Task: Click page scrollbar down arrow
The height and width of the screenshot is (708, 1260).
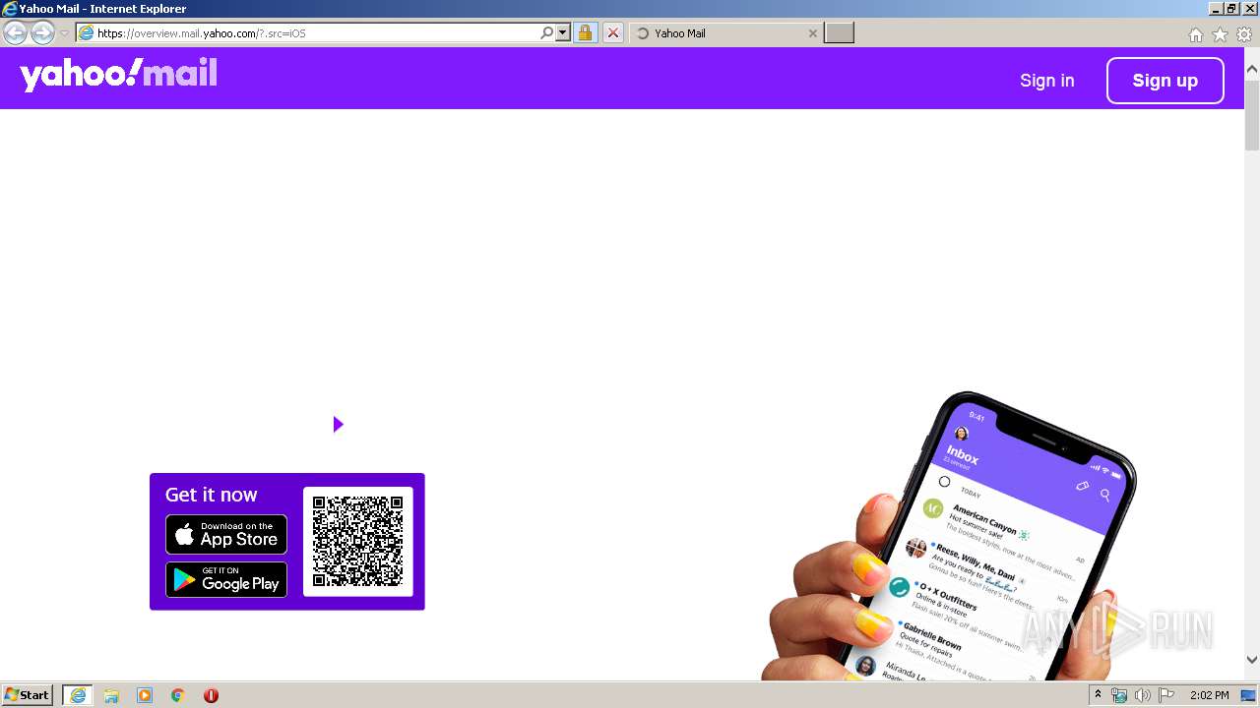Action: click(x=1252, y=660)
